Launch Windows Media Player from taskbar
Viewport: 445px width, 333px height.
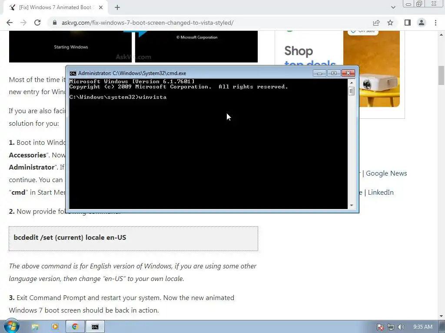click(55, 327)
